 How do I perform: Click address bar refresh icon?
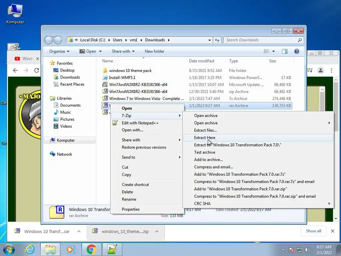click(x=217, y=40)
